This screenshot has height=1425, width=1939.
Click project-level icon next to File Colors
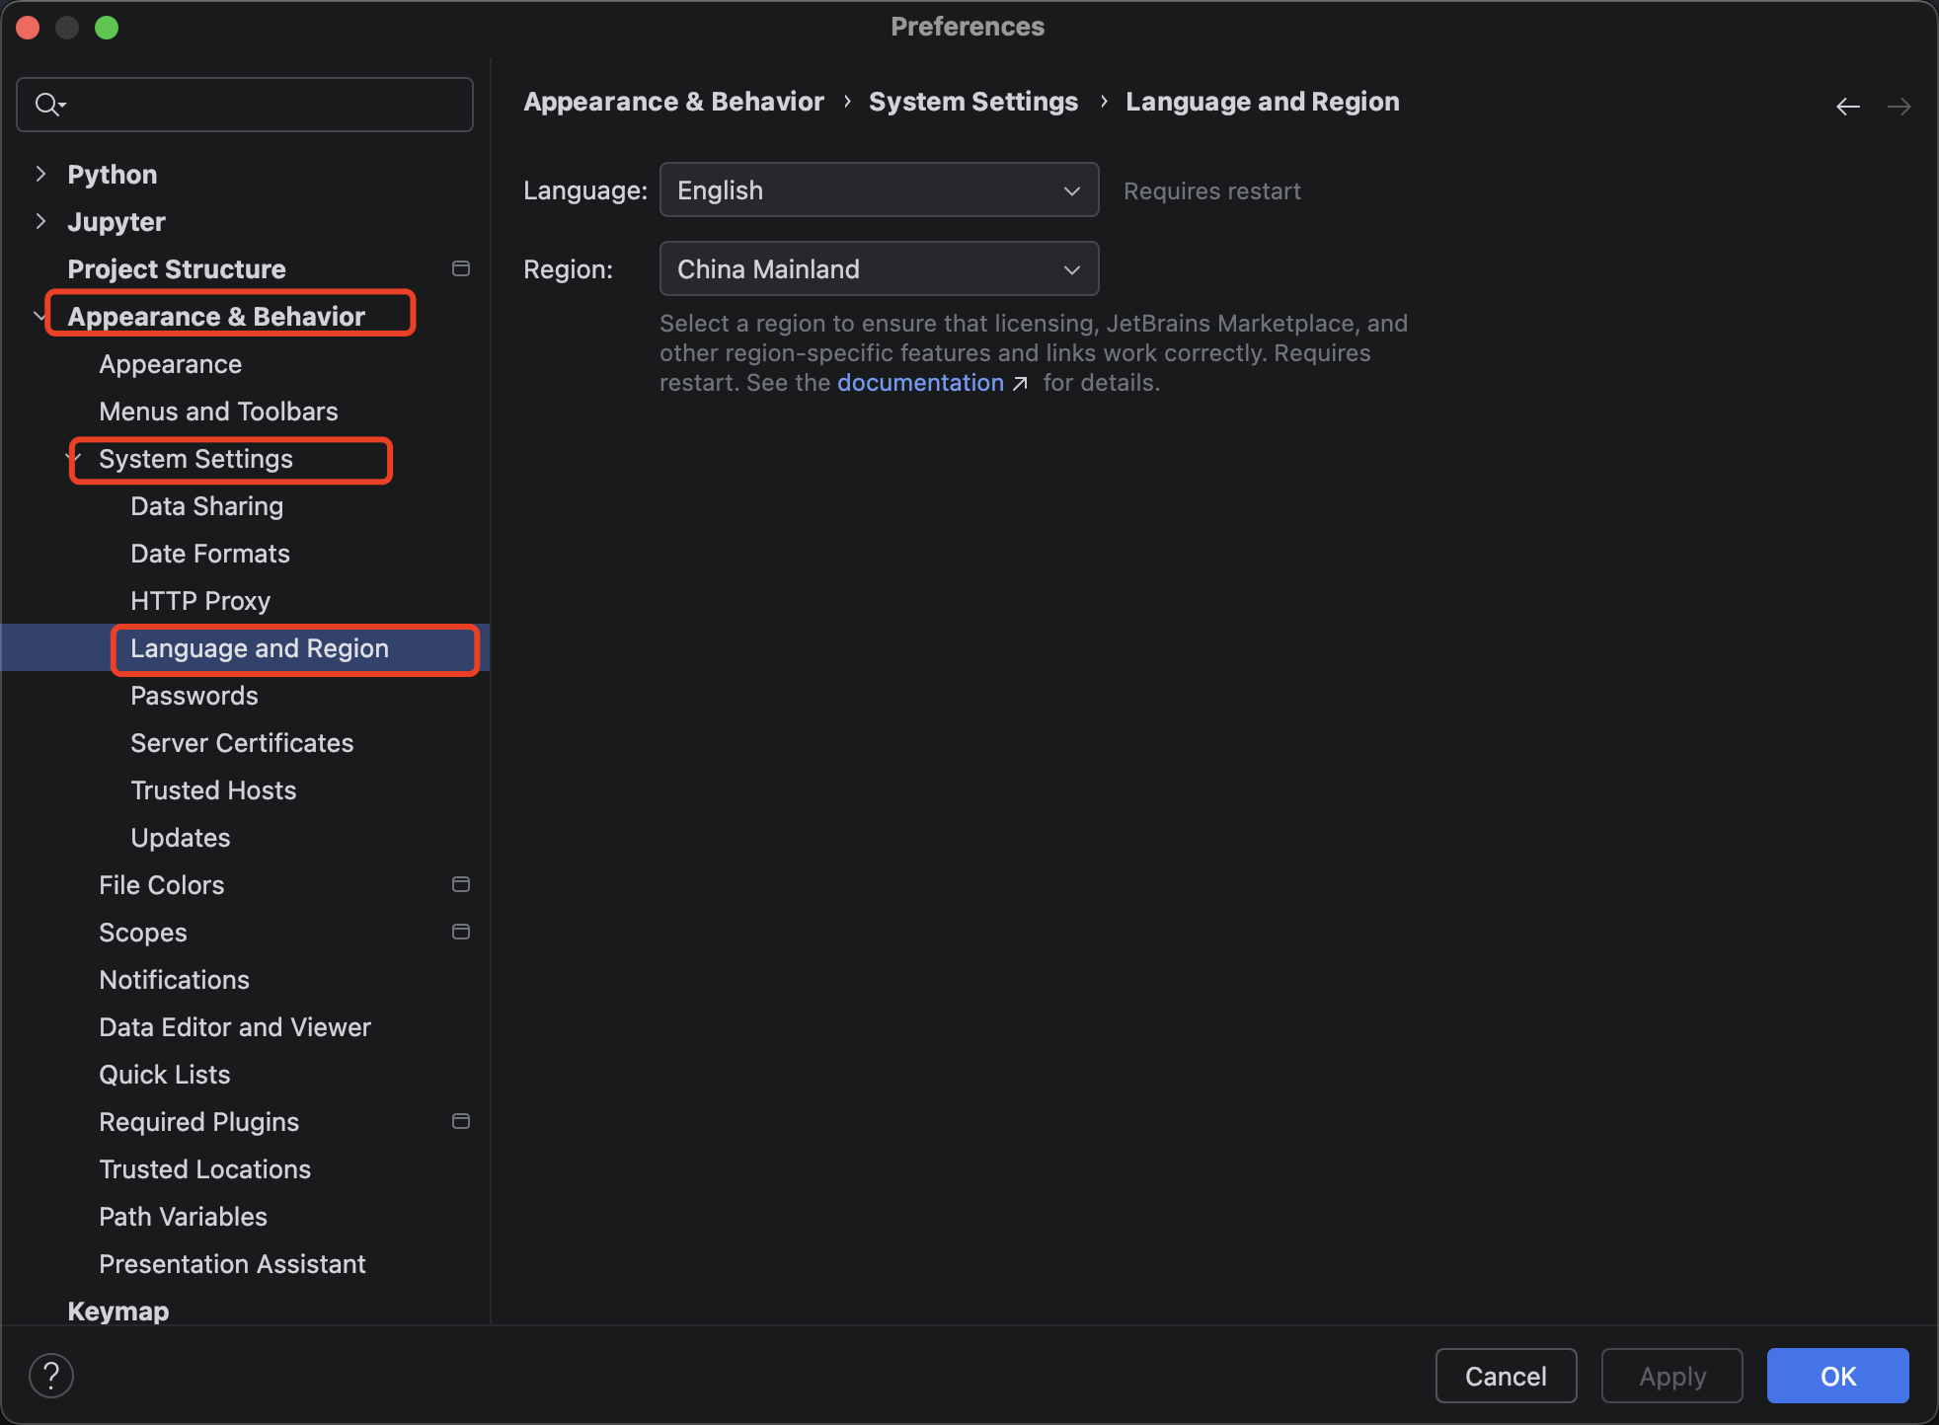tap(460, 884)
